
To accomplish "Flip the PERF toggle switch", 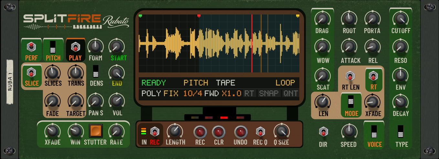I will click(31, 47).
